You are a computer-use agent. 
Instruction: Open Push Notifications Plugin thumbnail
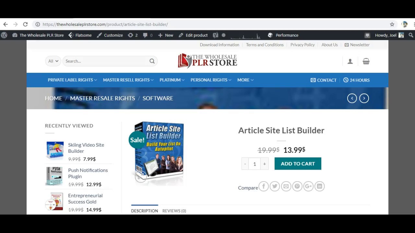click(x=54, y=176)
